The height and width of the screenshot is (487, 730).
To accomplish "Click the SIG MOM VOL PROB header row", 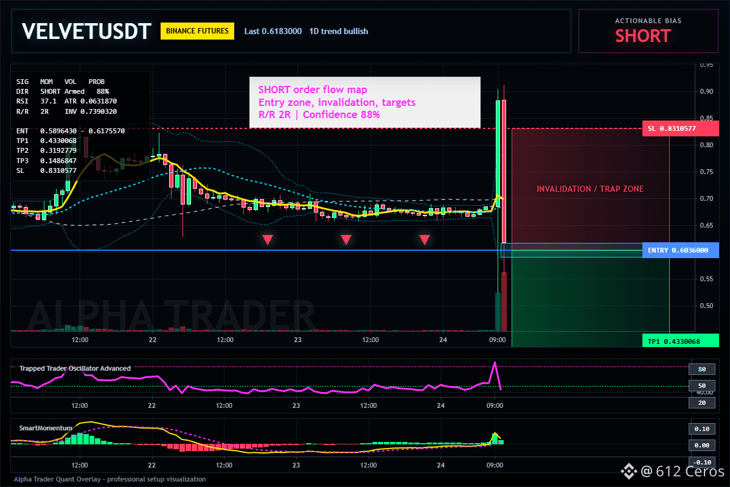I will tap(60, 81).
